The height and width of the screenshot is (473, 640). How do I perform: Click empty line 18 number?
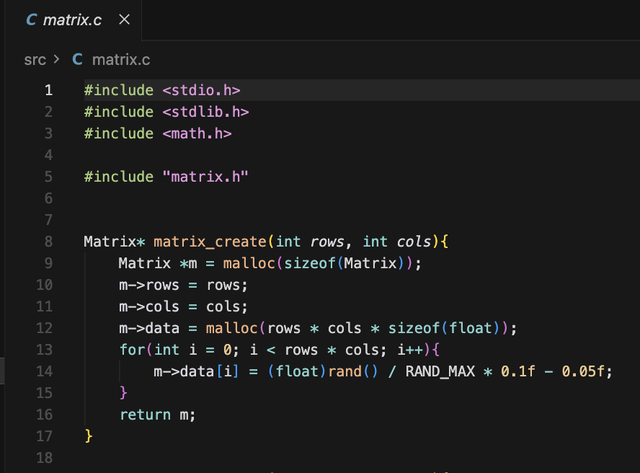pos(45,459)
